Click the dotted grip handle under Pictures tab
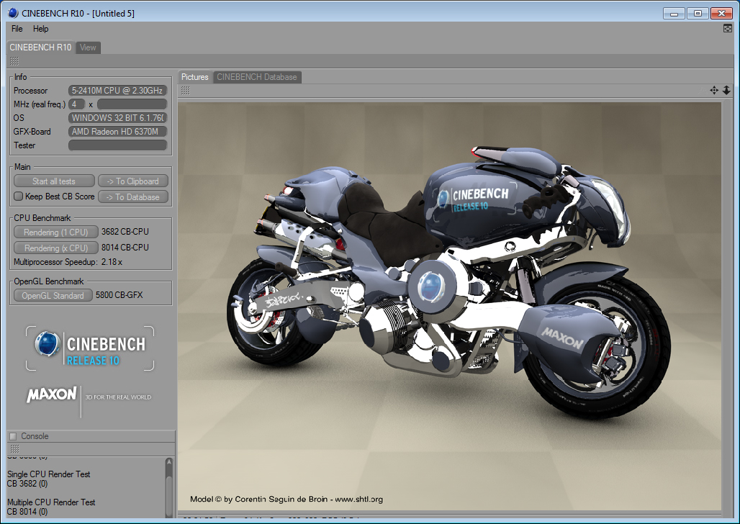 [x=186, y=91]
